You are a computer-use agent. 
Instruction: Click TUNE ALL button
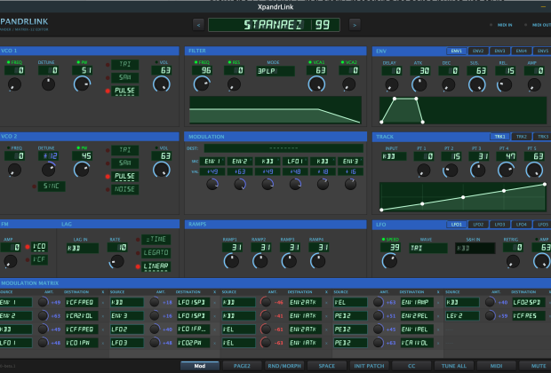click(453, 366)
